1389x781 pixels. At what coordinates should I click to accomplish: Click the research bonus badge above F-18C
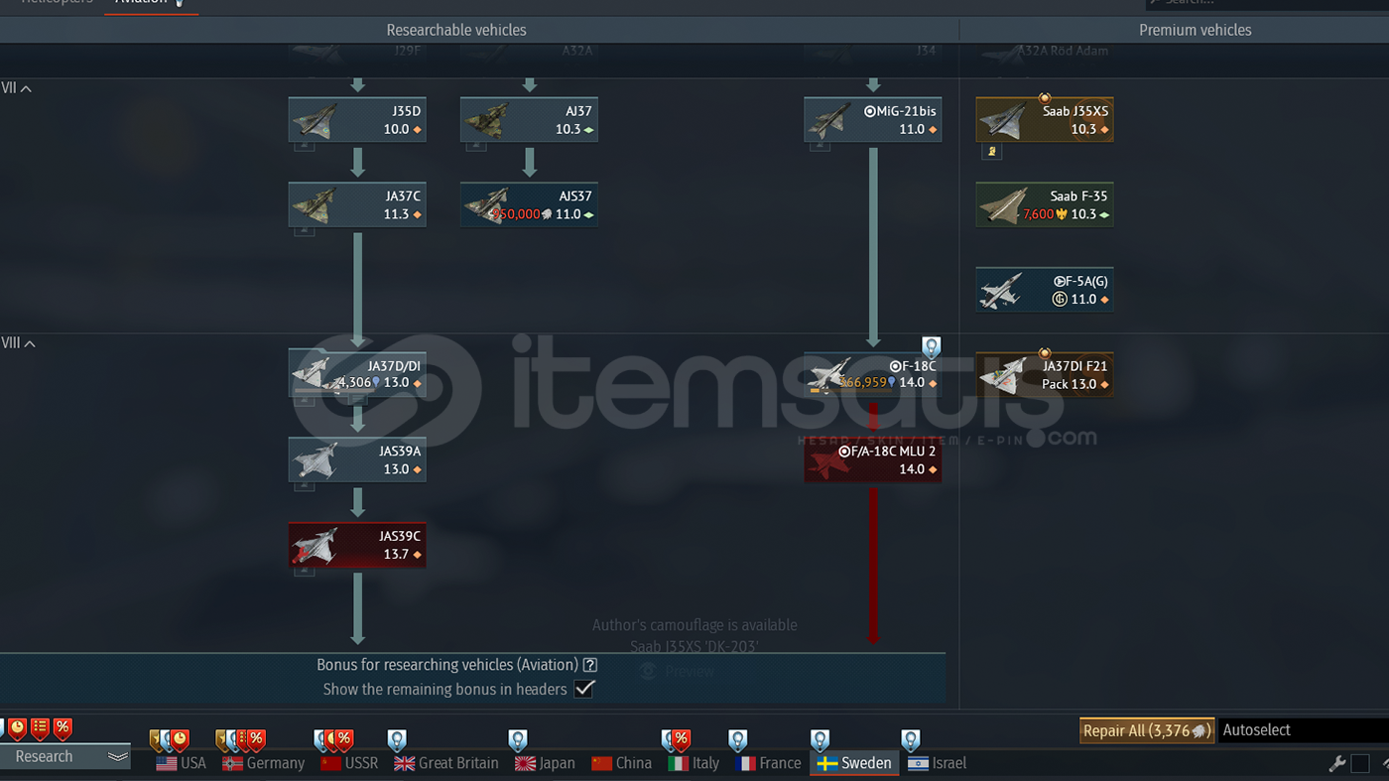[x=931, y=347]
